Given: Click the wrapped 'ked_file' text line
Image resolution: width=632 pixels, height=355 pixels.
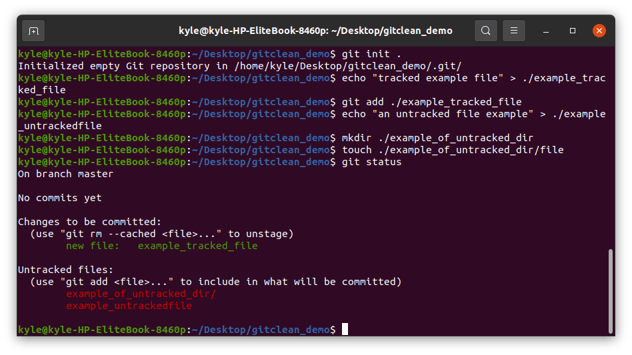Looking at the screenshot, I should coord(41,90).
